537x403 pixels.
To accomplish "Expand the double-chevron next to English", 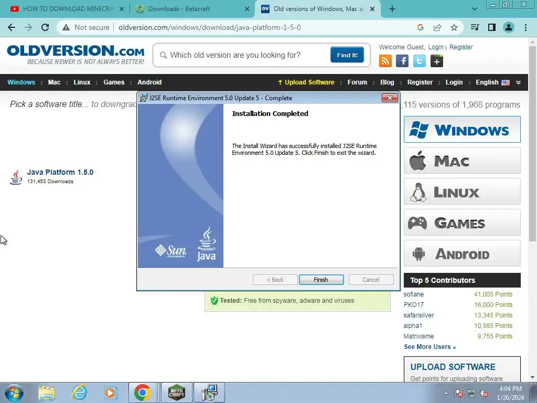I will (x=518, y=82).
